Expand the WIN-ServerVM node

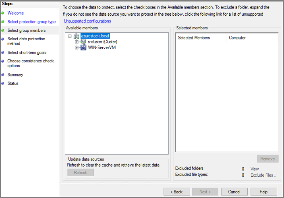tap(77, 48)
